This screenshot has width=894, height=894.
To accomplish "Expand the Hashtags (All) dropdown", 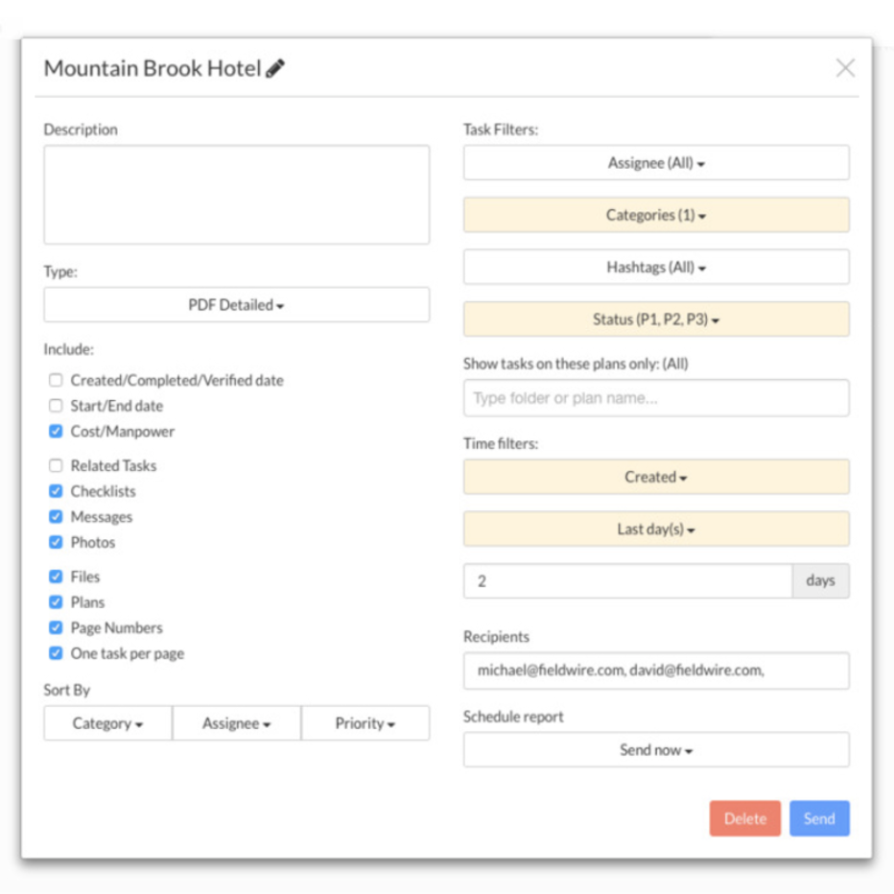I will pos(656,268).
